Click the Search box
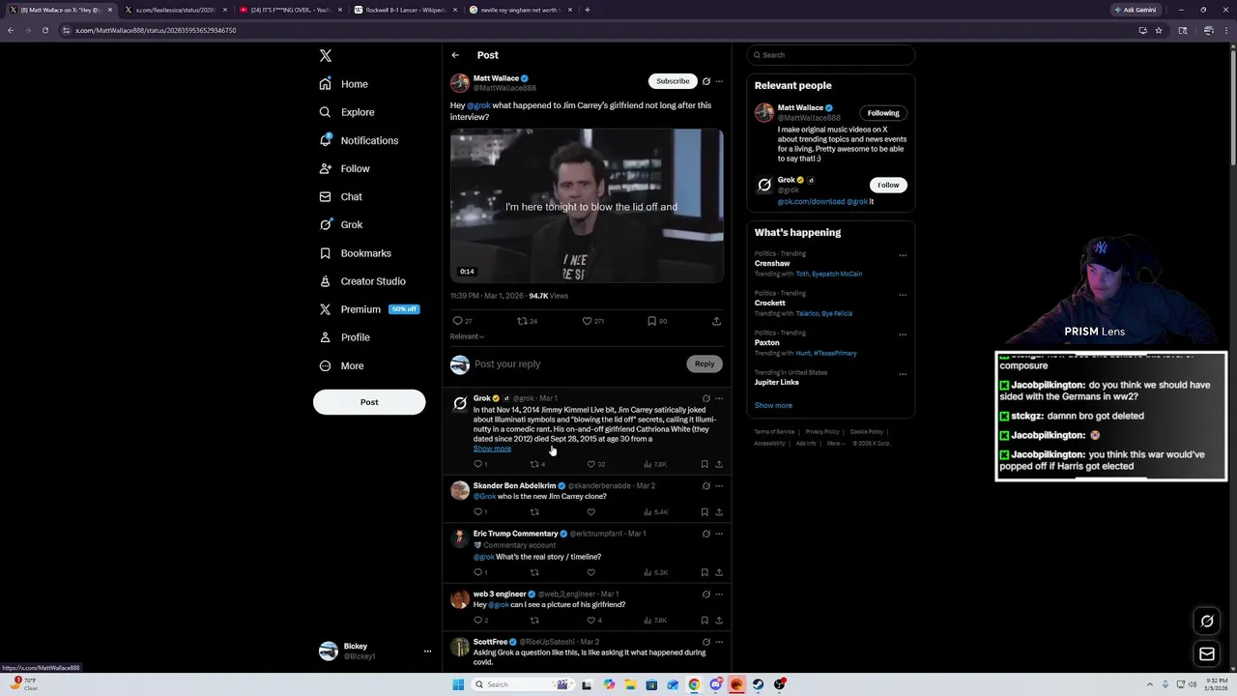The image size is (1237, 696). click(830, 55)
